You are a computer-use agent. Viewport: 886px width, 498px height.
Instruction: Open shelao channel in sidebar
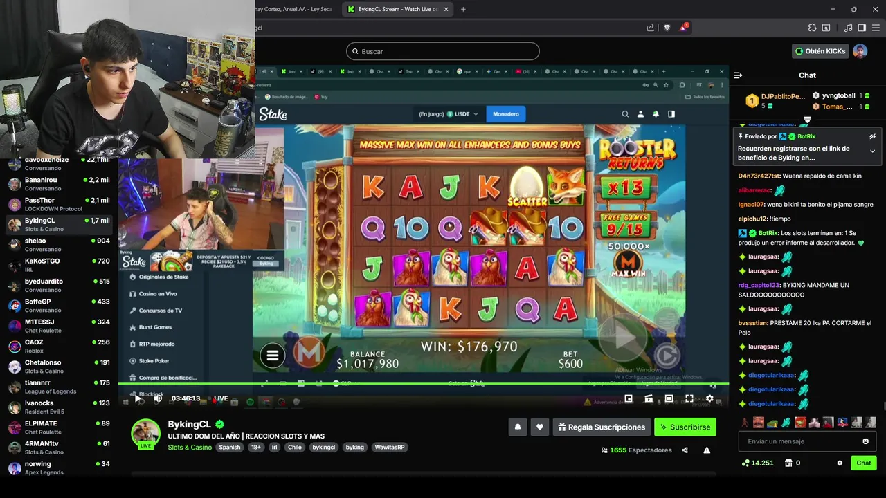tap(59, 245)
